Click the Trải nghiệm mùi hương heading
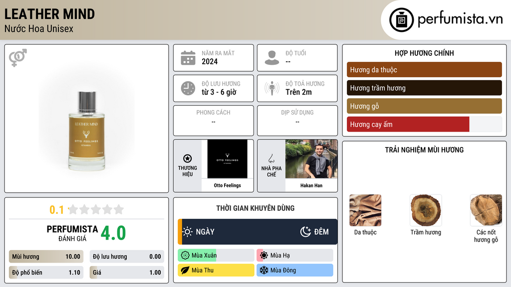The image size is (511, 287). click(424, 150)
